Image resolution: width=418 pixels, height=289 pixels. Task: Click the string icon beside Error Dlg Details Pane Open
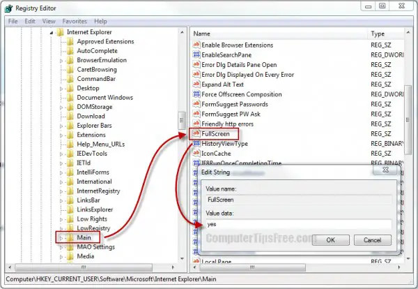[x=196, y=64]
